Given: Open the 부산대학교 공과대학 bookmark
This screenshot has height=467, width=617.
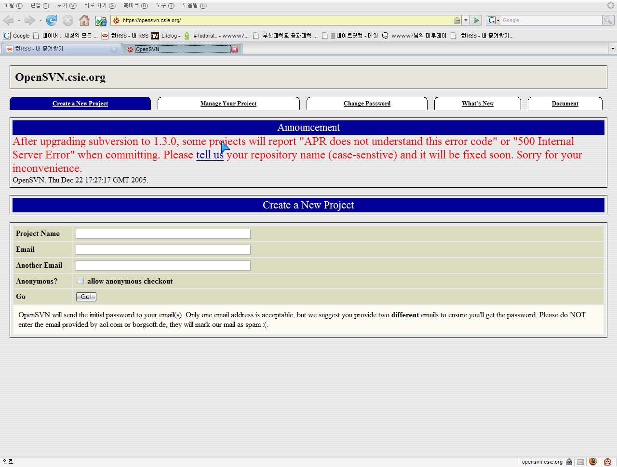Looking at the screenshot, I should pos(285,36).
